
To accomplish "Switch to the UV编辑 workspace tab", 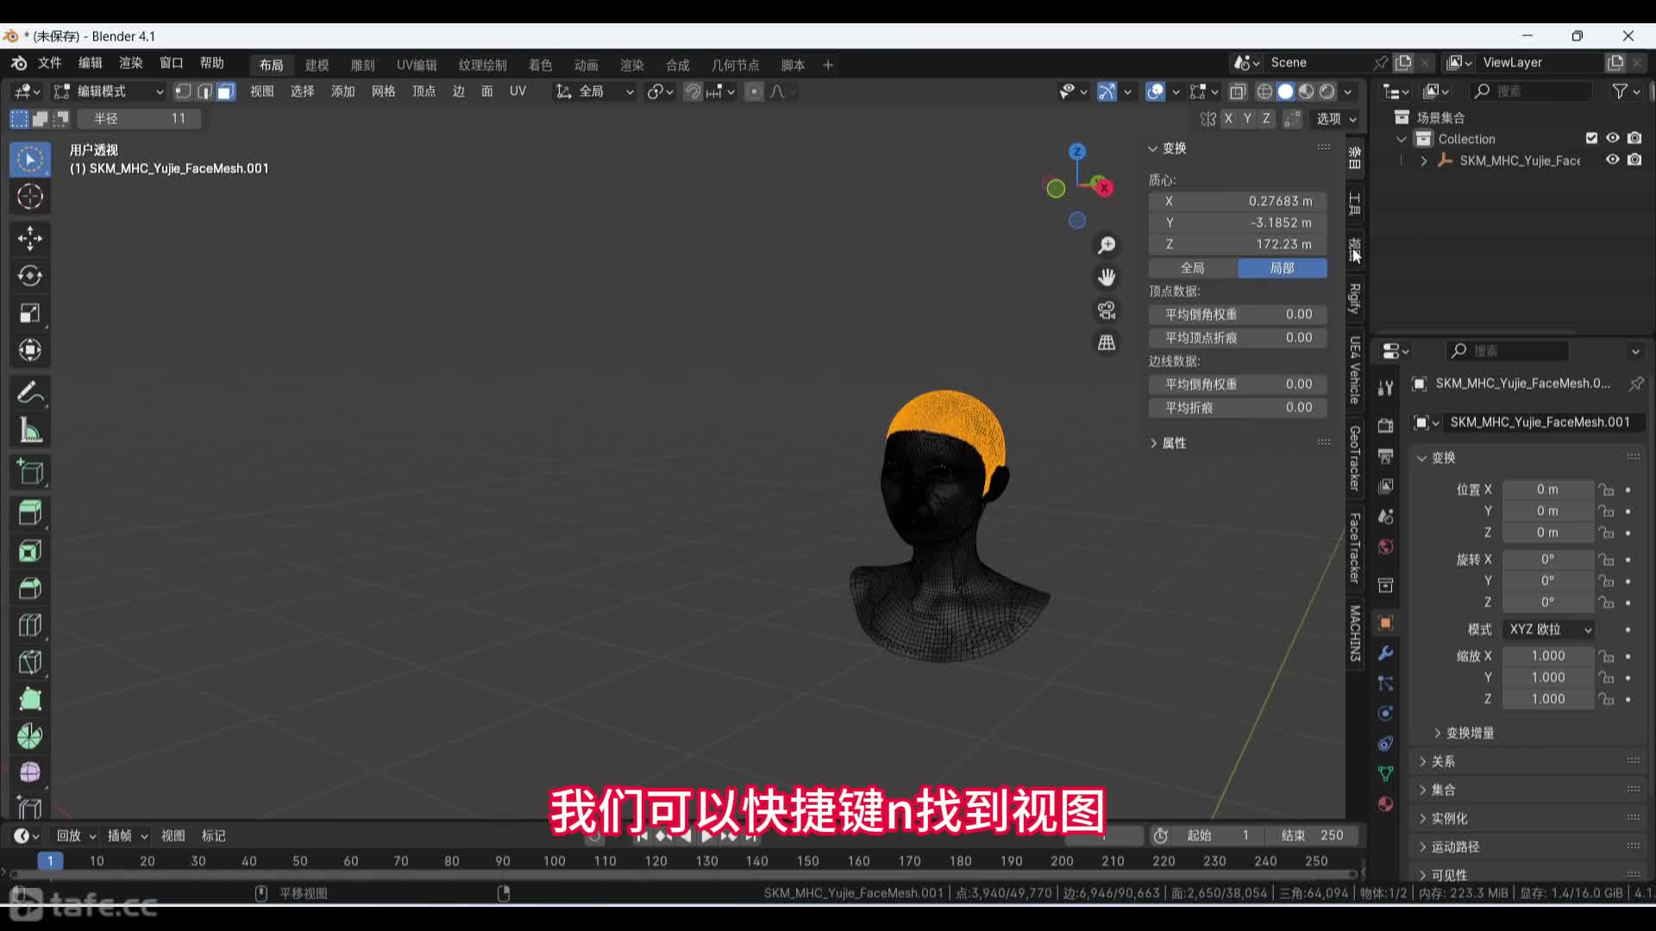I will (x=416, y=65).
